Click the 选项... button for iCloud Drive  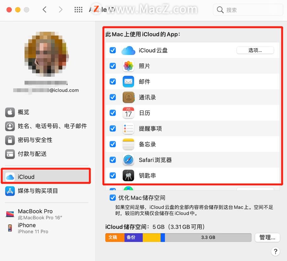coord(255,50)
